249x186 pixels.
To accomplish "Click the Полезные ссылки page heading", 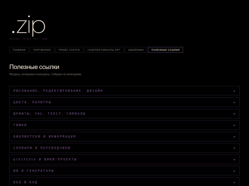I will 34,67.
